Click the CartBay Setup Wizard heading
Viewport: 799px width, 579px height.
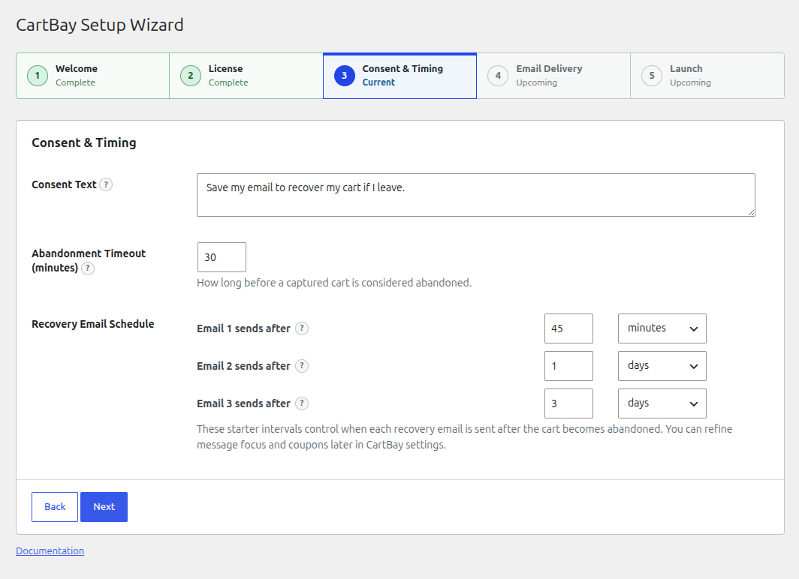pyautogui.click(x=100, y=25)
